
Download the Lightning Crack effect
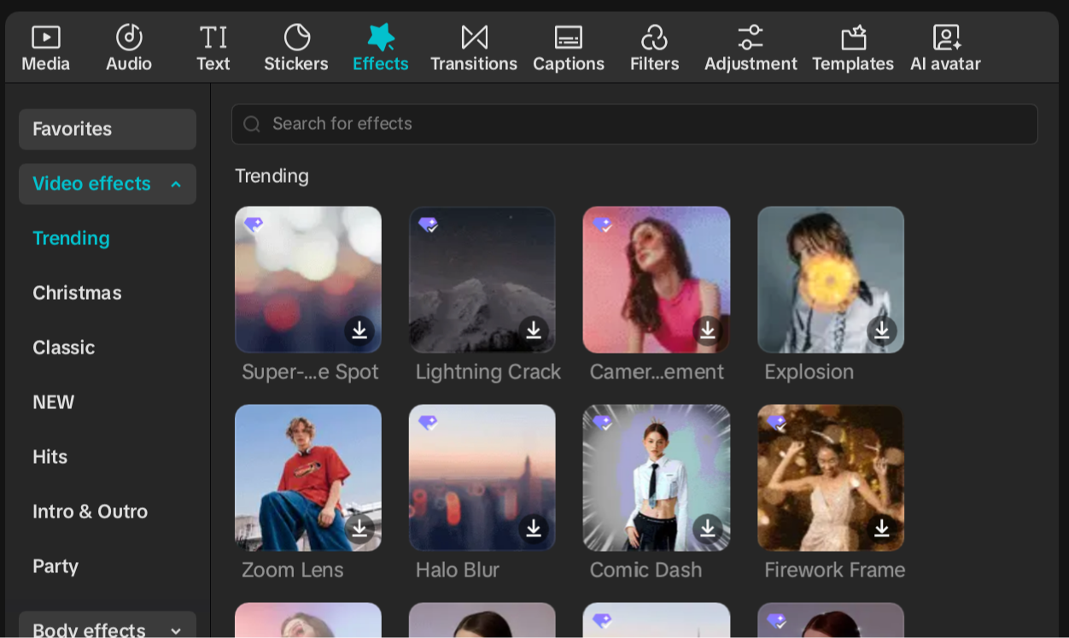(x=534, y=330)
